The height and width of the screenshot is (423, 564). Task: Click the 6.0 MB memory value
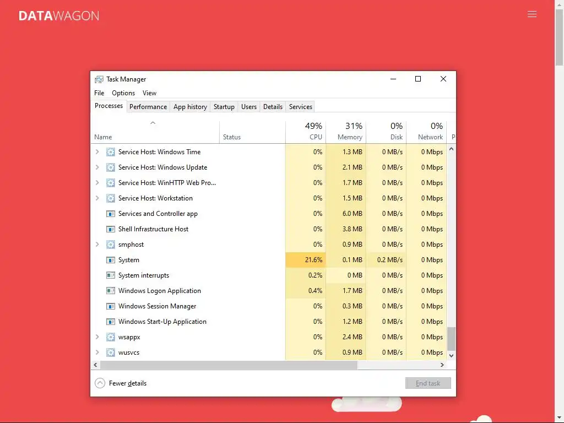pyautogui.click(x=352, y=214)
